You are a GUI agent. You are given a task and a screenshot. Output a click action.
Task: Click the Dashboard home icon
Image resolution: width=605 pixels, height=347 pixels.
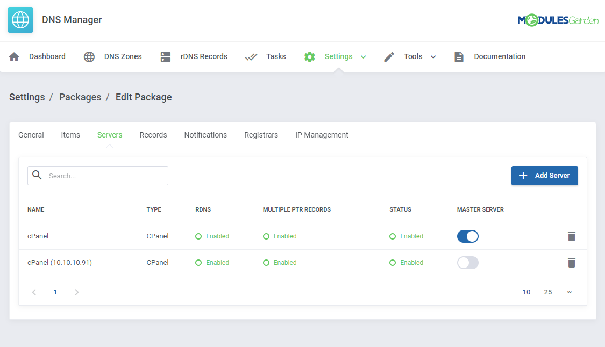[15, 57]
